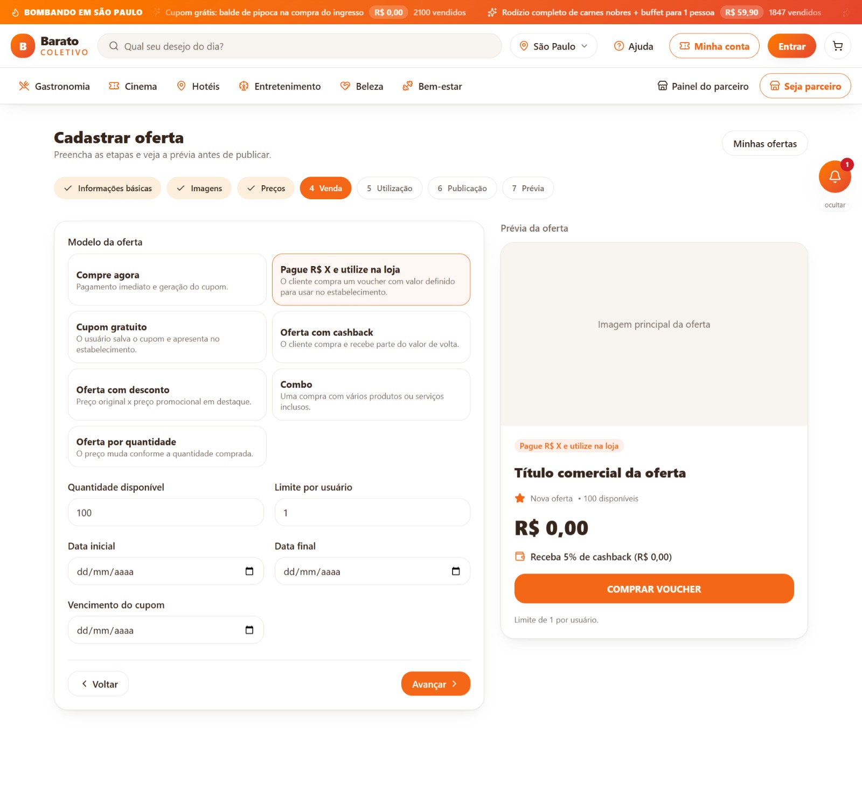Open the Preços step

(266, 188)
